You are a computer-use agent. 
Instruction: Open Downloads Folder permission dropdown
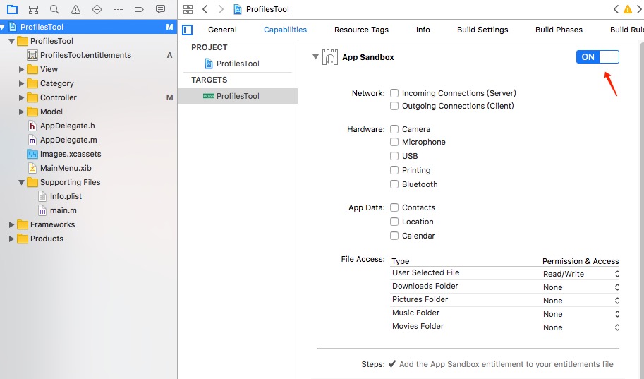(581, 287)
